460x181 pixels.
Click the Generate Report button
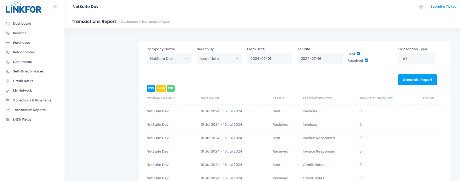tap(417, 80)
